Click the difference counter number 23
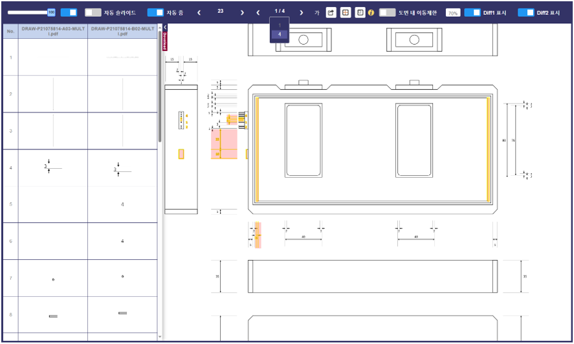Screen dimensions: 574x344 [x=221, y=11]
